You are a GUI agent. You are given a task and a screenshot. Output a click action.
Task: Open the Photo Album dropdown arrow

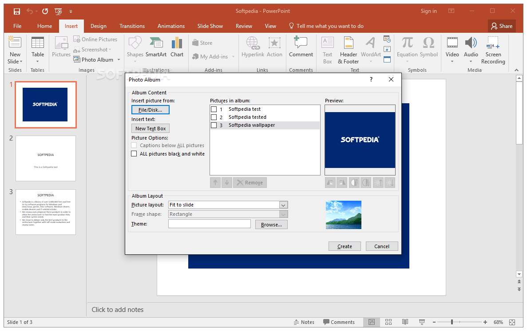pos(119,60)
